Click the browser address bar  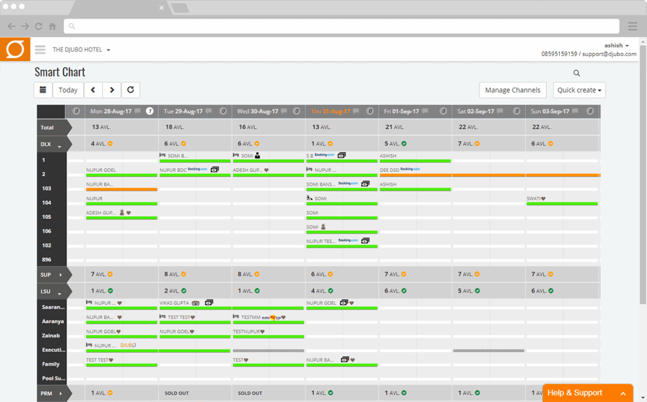341,26
